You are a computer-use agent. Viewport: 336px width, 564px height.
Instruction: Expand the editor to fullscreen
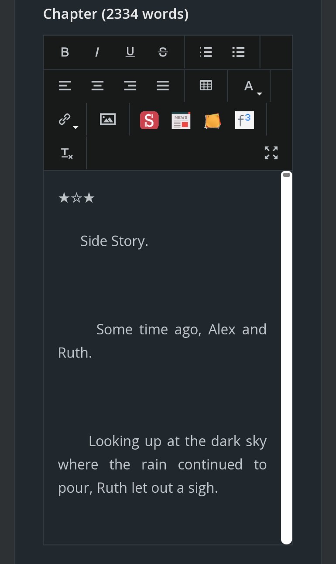click(271, 153)
